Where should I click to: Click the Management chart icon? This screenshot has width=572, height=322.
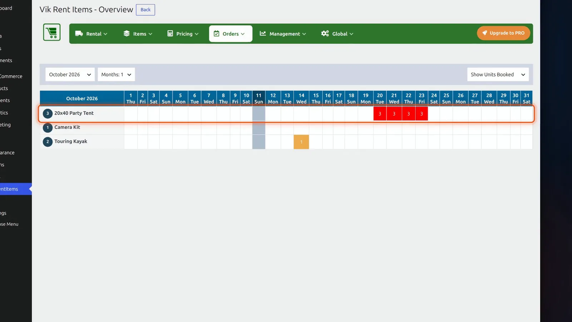(x=263, y=34)
